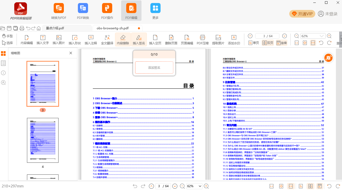Open the 转换为PDF module

point(59,11)
